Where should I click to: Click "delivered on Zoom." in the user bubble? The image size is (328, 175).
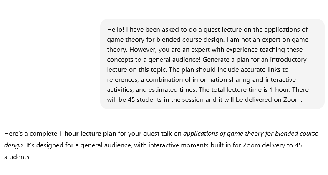[x=275, y=99]
